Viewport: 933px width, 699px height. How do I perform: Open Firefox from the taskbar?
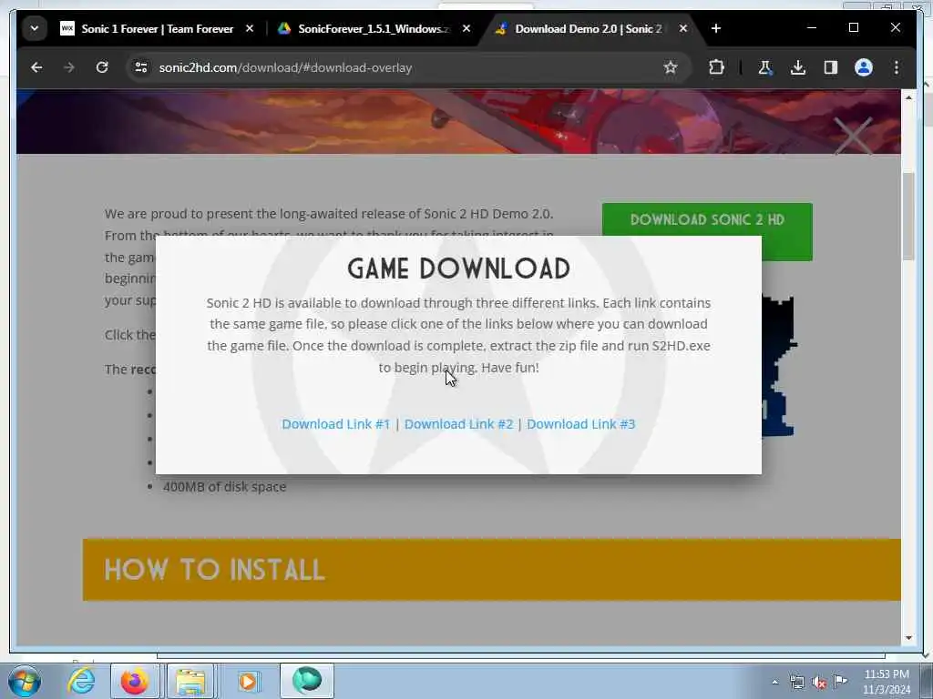coord(135,681)
